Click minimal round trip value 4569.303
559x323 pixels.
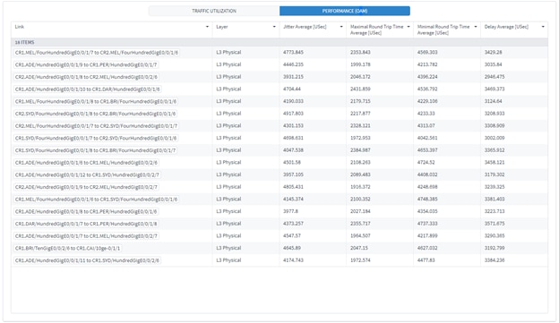click(x=427, y=53)
